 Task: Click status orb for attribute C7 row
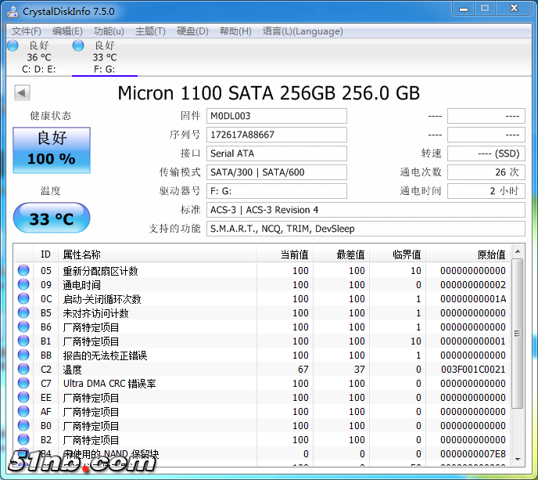23,384
